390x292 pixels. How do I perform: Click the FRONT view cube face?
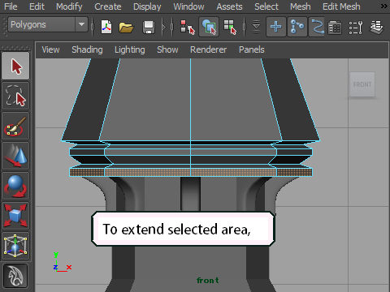click(x=362, y=84)
